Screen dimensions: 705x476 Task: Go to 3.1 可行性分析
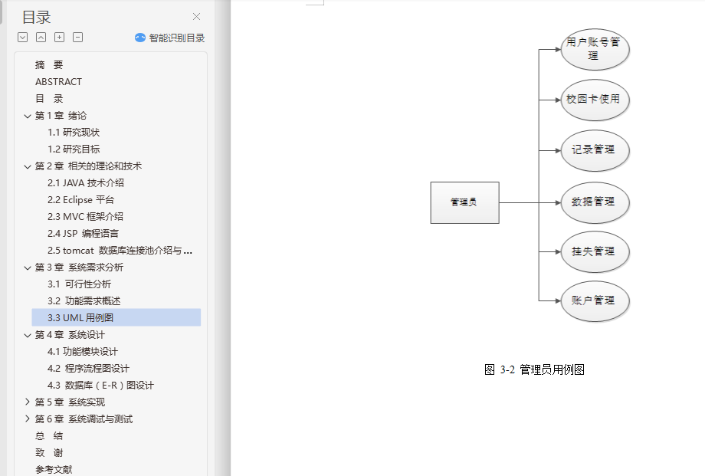tap(79, 284)
